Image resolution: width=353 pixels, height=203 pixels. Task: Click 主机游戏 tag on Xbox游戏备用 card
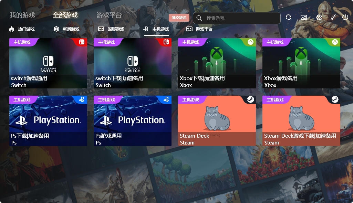point(275,42)
